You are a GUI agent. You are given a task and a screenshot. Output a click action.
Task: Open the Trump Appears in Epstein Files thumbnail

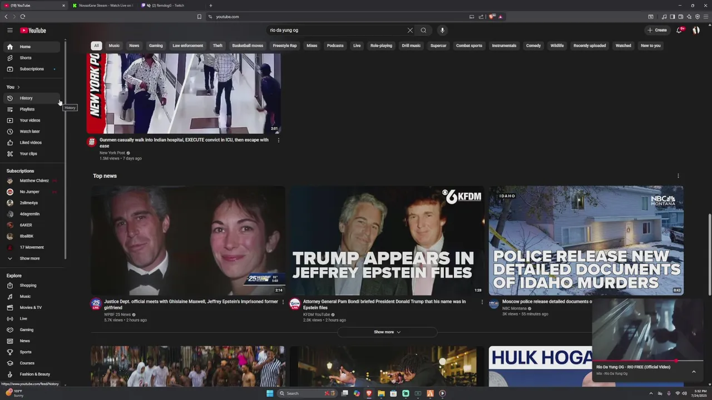[x=387, y=241]
